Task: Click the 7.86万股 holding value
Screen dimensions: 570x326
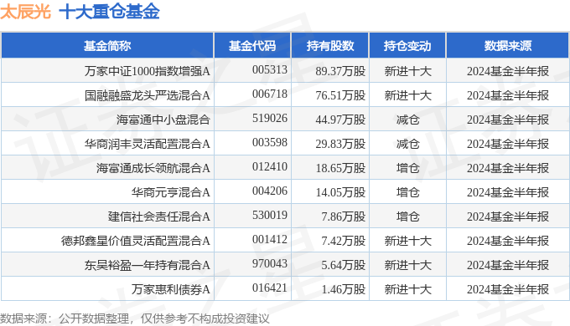Action: click(343, 216)
